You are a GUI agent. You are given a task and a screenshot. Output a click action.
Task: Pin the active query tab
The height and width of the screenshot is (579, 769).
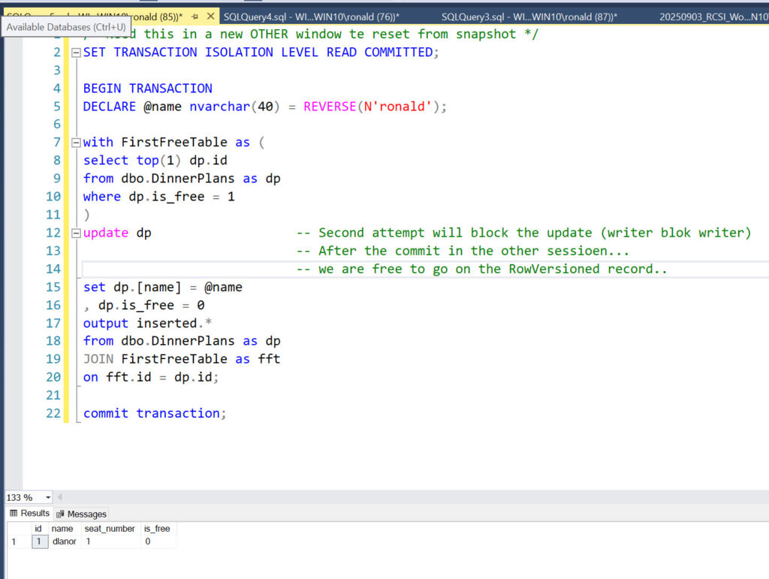click(x=195, y=17)
